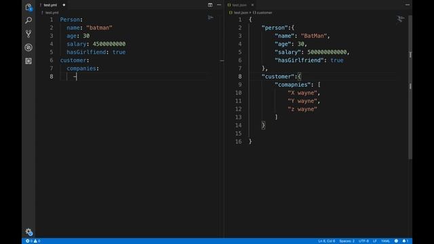Switch to the test.json tab

tap(239, 5)
